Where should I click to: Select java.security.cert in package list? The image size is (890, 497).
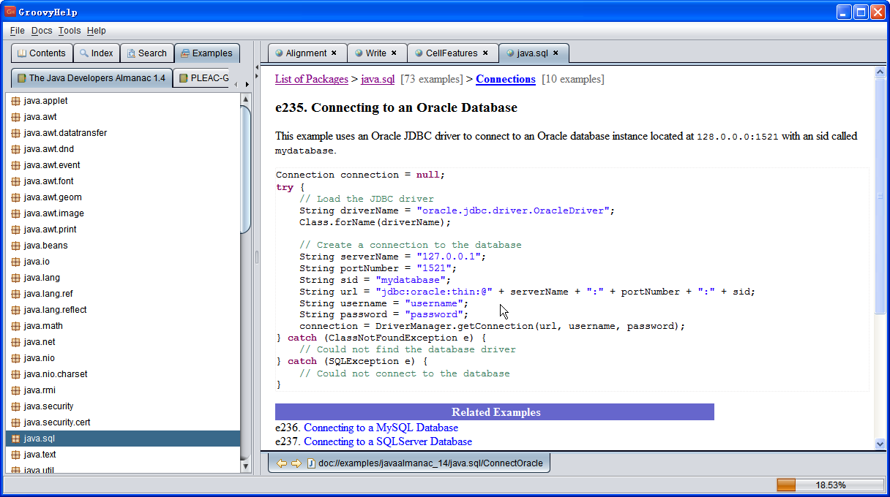click(x=123, y=422)
